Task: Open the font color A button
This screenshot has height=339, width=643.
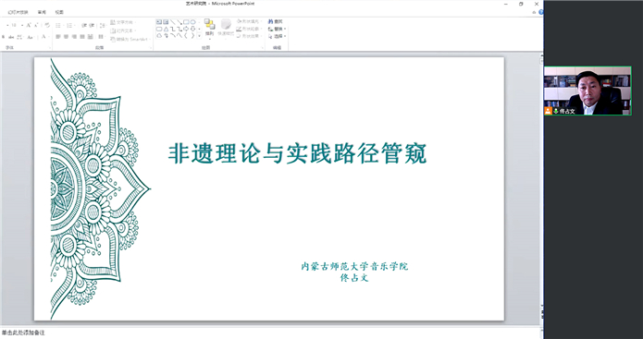Action: pos(43,37)
